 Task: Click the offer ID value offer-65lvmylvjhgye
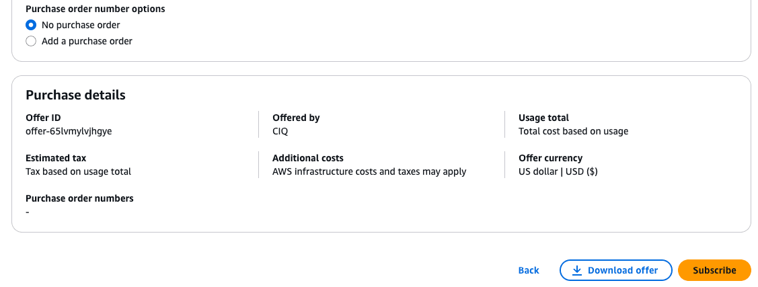pos(69,131)
